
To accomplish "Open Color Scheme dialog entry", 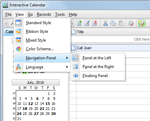I will [42, 49].
